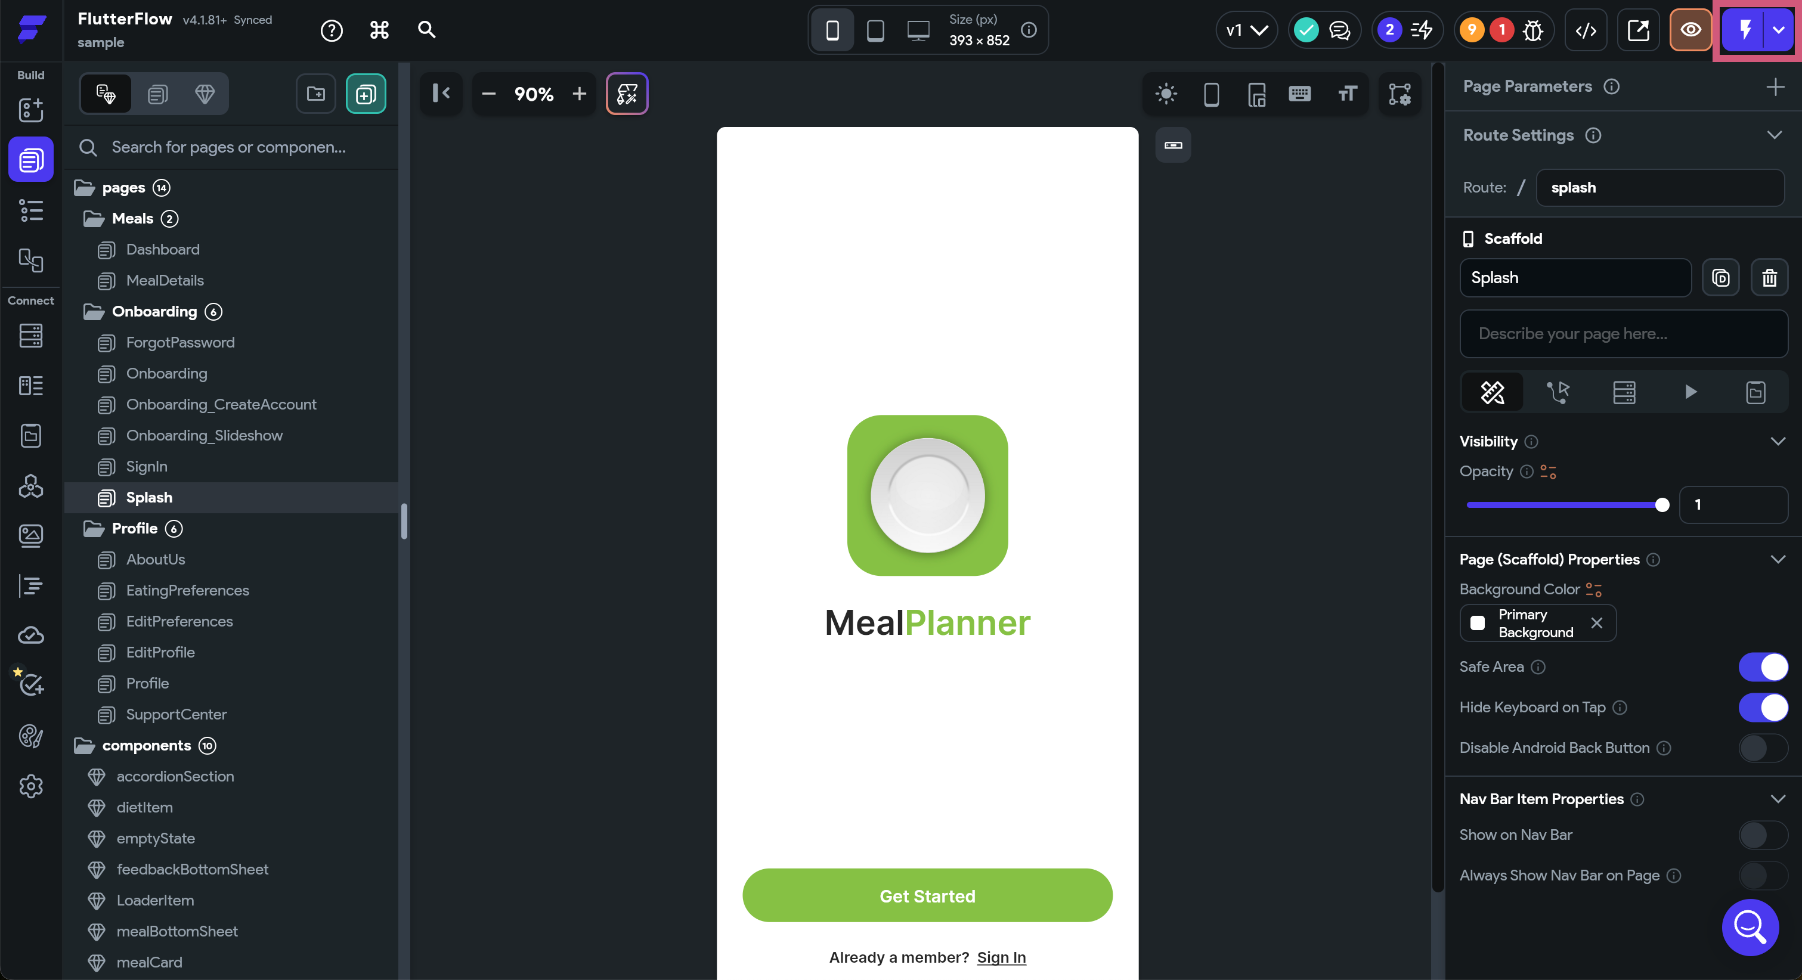Open the Help question mark icon
Viewport: 1802px width, 980px height.
tap(332, 30)
